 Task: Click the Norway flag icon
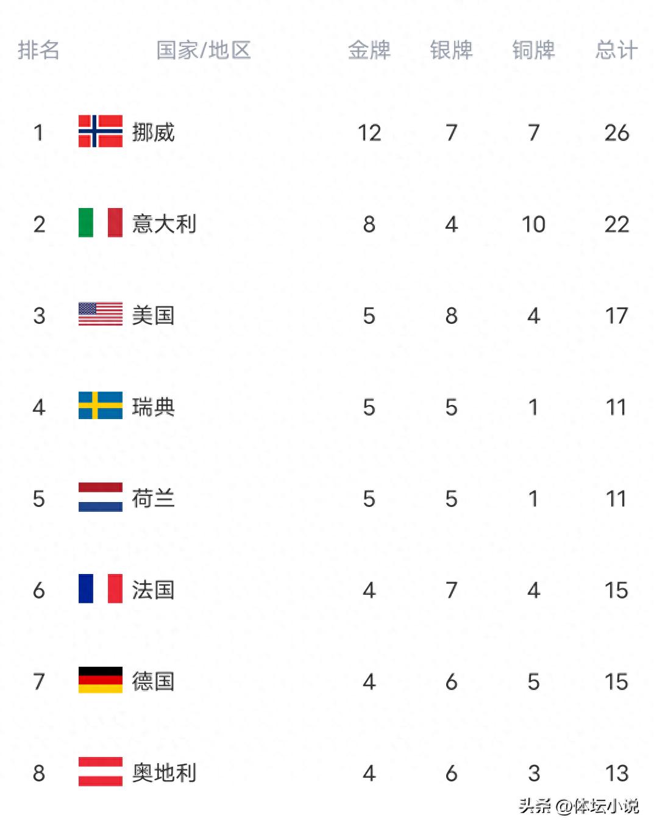pyautogui.click(x=100, y=131)
